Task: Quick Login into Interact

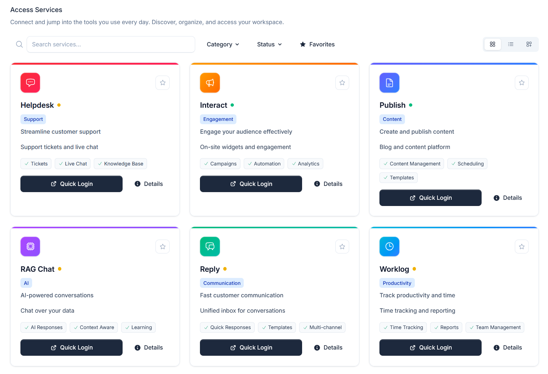Action: pos(251,184)
